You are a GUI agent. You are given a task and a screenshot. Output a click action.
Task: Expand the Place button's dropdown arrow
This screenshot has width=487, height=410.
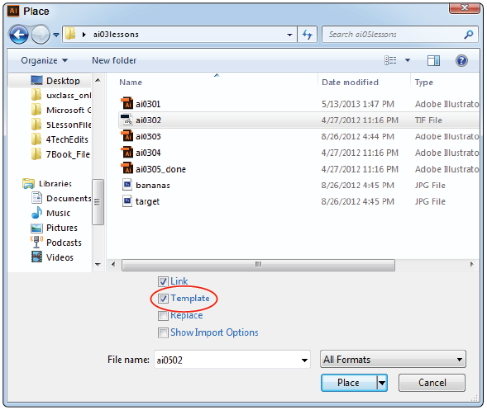[382, 383]
